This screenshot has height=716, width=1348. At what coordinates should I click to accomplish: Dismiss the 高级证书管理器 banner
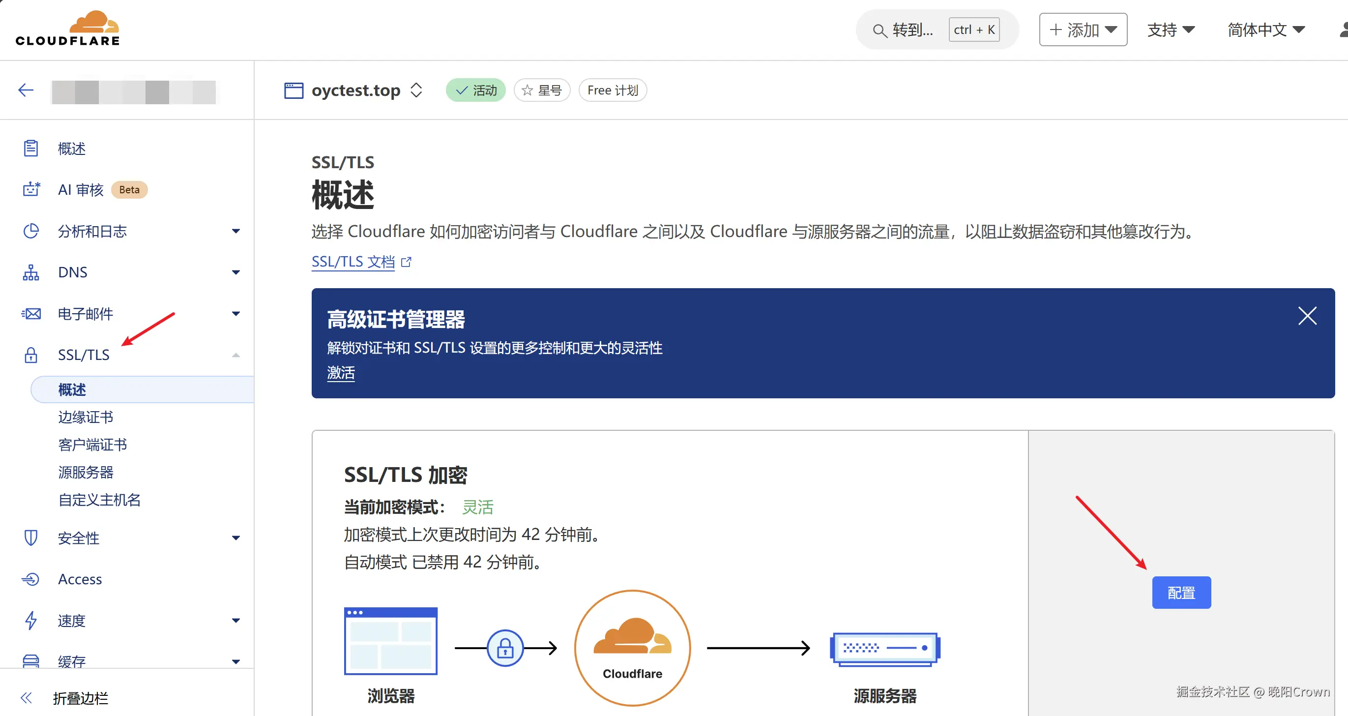[1307, 316]
